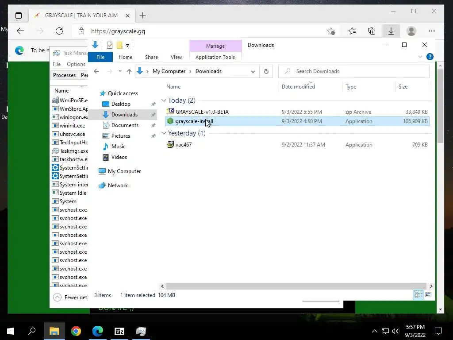Refresh the Edge page
The width and height of the screenshot is (453, 340).
pyautogui.click(x=59, y=31)
